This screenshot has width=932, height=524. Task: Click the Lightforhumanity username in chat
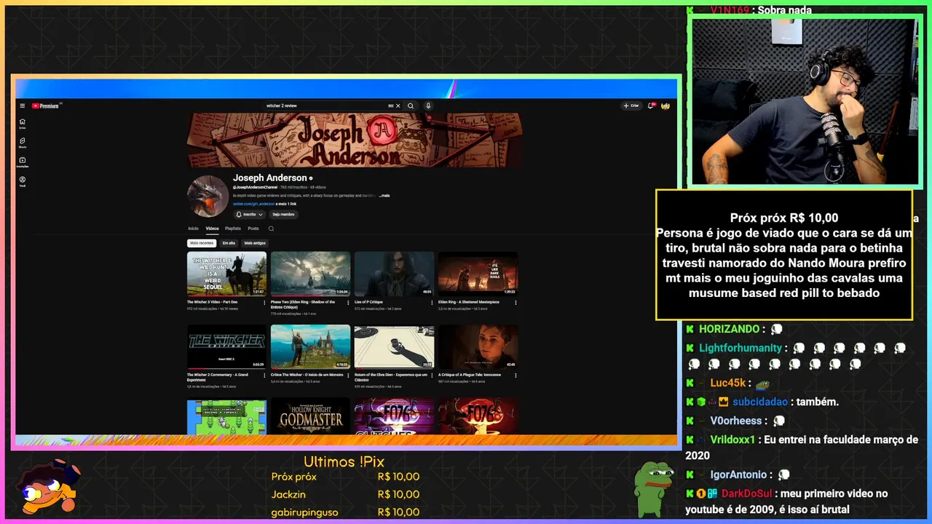tap(741, 348)
